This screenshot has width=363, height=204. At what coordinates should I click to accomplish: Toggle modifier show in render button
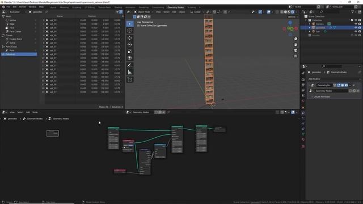point(346,85)
